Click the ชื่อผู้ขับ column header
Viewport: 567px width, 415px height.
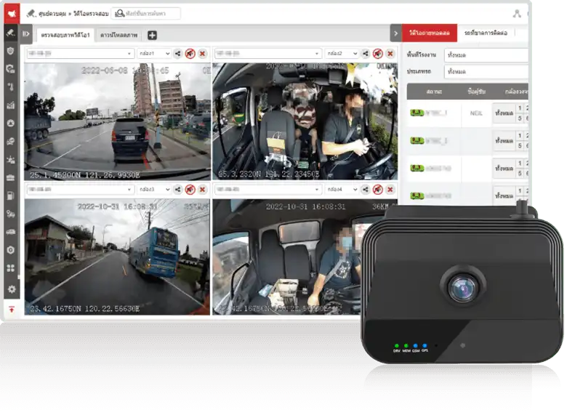point(476,92)
